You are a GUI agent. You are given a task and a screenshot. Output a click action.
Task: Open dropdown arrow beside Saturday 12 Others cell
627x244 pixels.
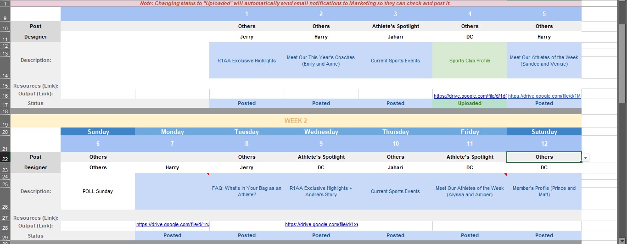[586, 157]
